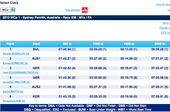The image size is (170, 112).
Task: Open the M1x class dropdown
Action: pos(8,10)
